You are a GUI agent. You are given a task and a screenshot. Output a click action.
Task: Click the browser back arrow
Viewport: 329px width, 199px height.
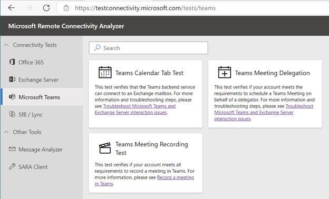pos(11,8)
